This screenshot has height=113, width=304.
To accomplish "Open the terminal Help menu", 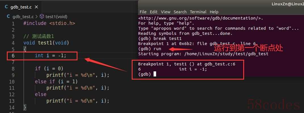I will [214, 12].
